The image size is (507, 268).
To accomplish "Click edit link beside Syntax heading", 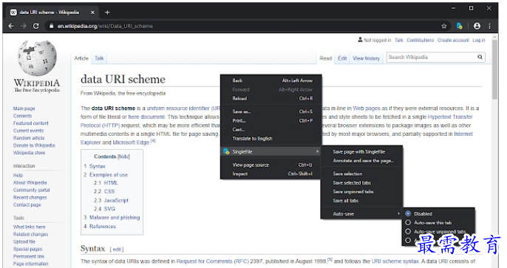I will pos(117,250).
